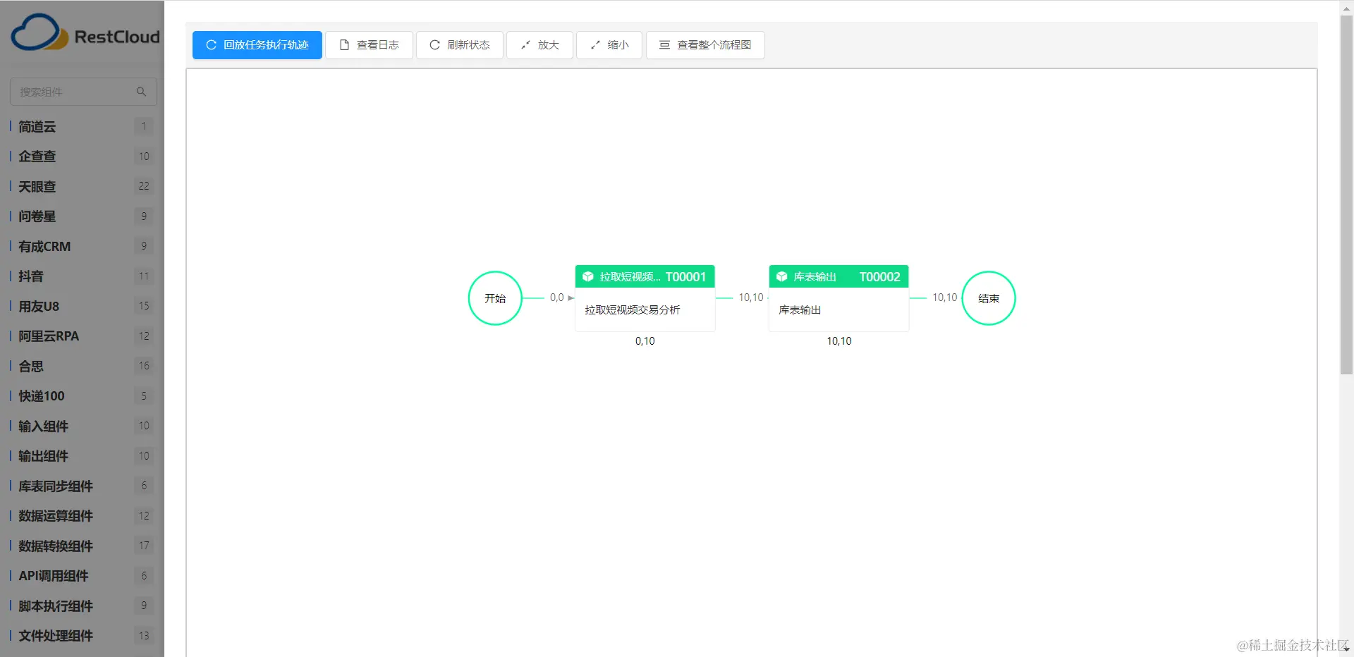Expand the 用友U8 component group
Image resolution: width=1354 pixels, height=657 pixels.
click(83, 307)
